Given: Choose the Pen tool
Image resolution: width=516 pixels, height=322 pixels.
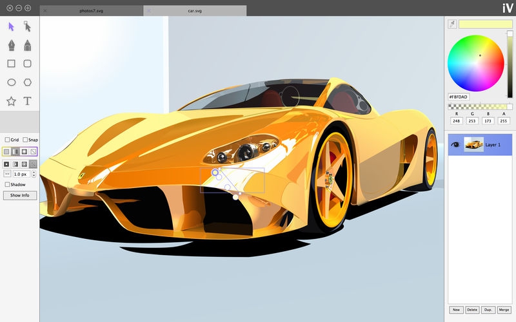Looking at the screenshot, I should click(11, 45).
